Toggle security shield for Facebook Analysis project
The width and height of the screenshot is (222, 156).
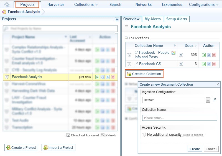coord(7,77)
